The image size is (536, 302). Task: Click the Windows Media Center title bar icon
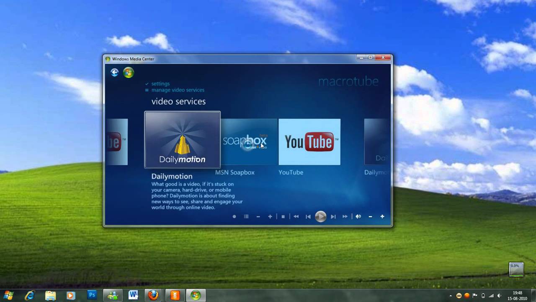(x=108, y=59)
